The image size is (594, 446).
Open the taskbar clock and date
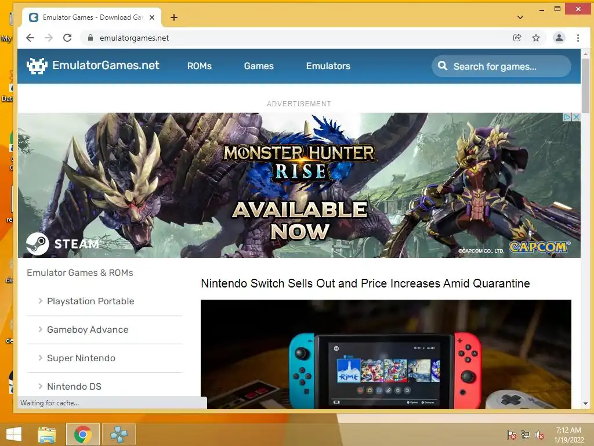point(568,435)
